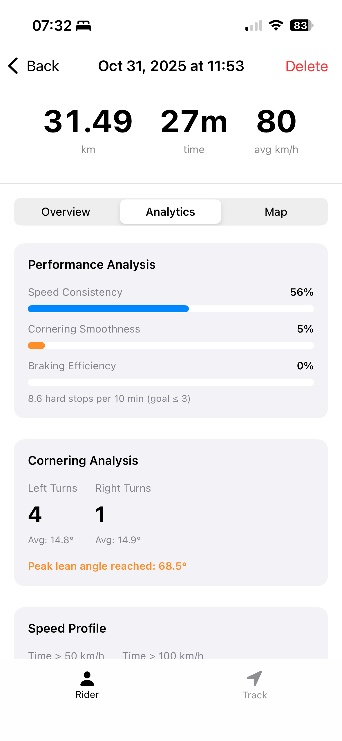Screen dimensions: 342x741
Task: Switch to the Overview tab
Action: [x=66, y=212]
